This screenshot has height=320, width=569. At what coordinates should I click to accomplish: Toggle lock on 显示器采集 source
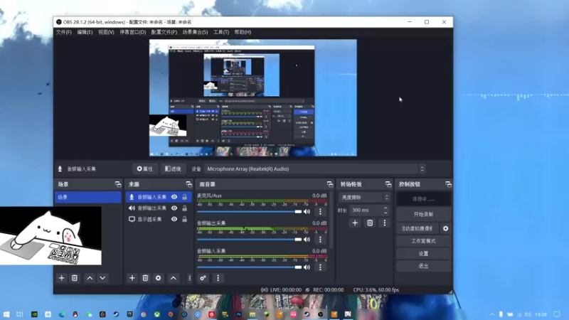(184, 219)
